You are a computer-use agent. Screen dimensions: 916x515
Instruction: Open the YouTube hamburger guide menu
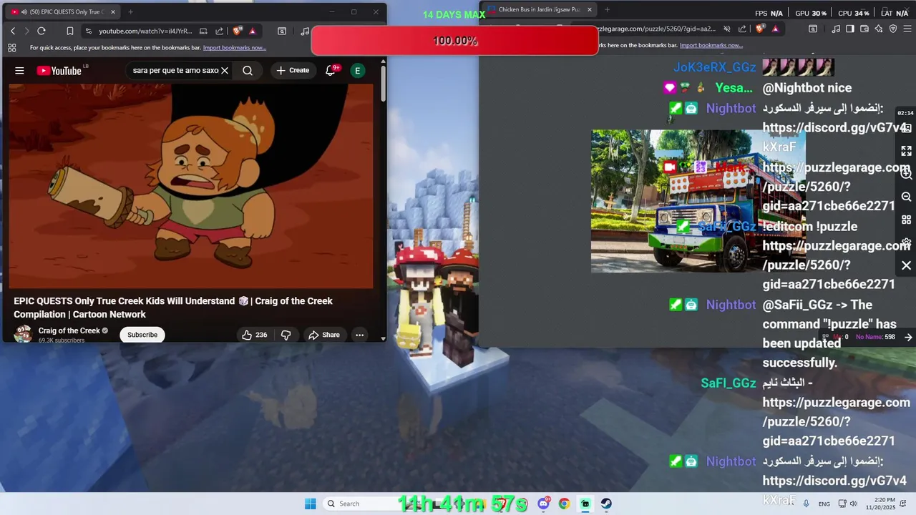[19, 71]
